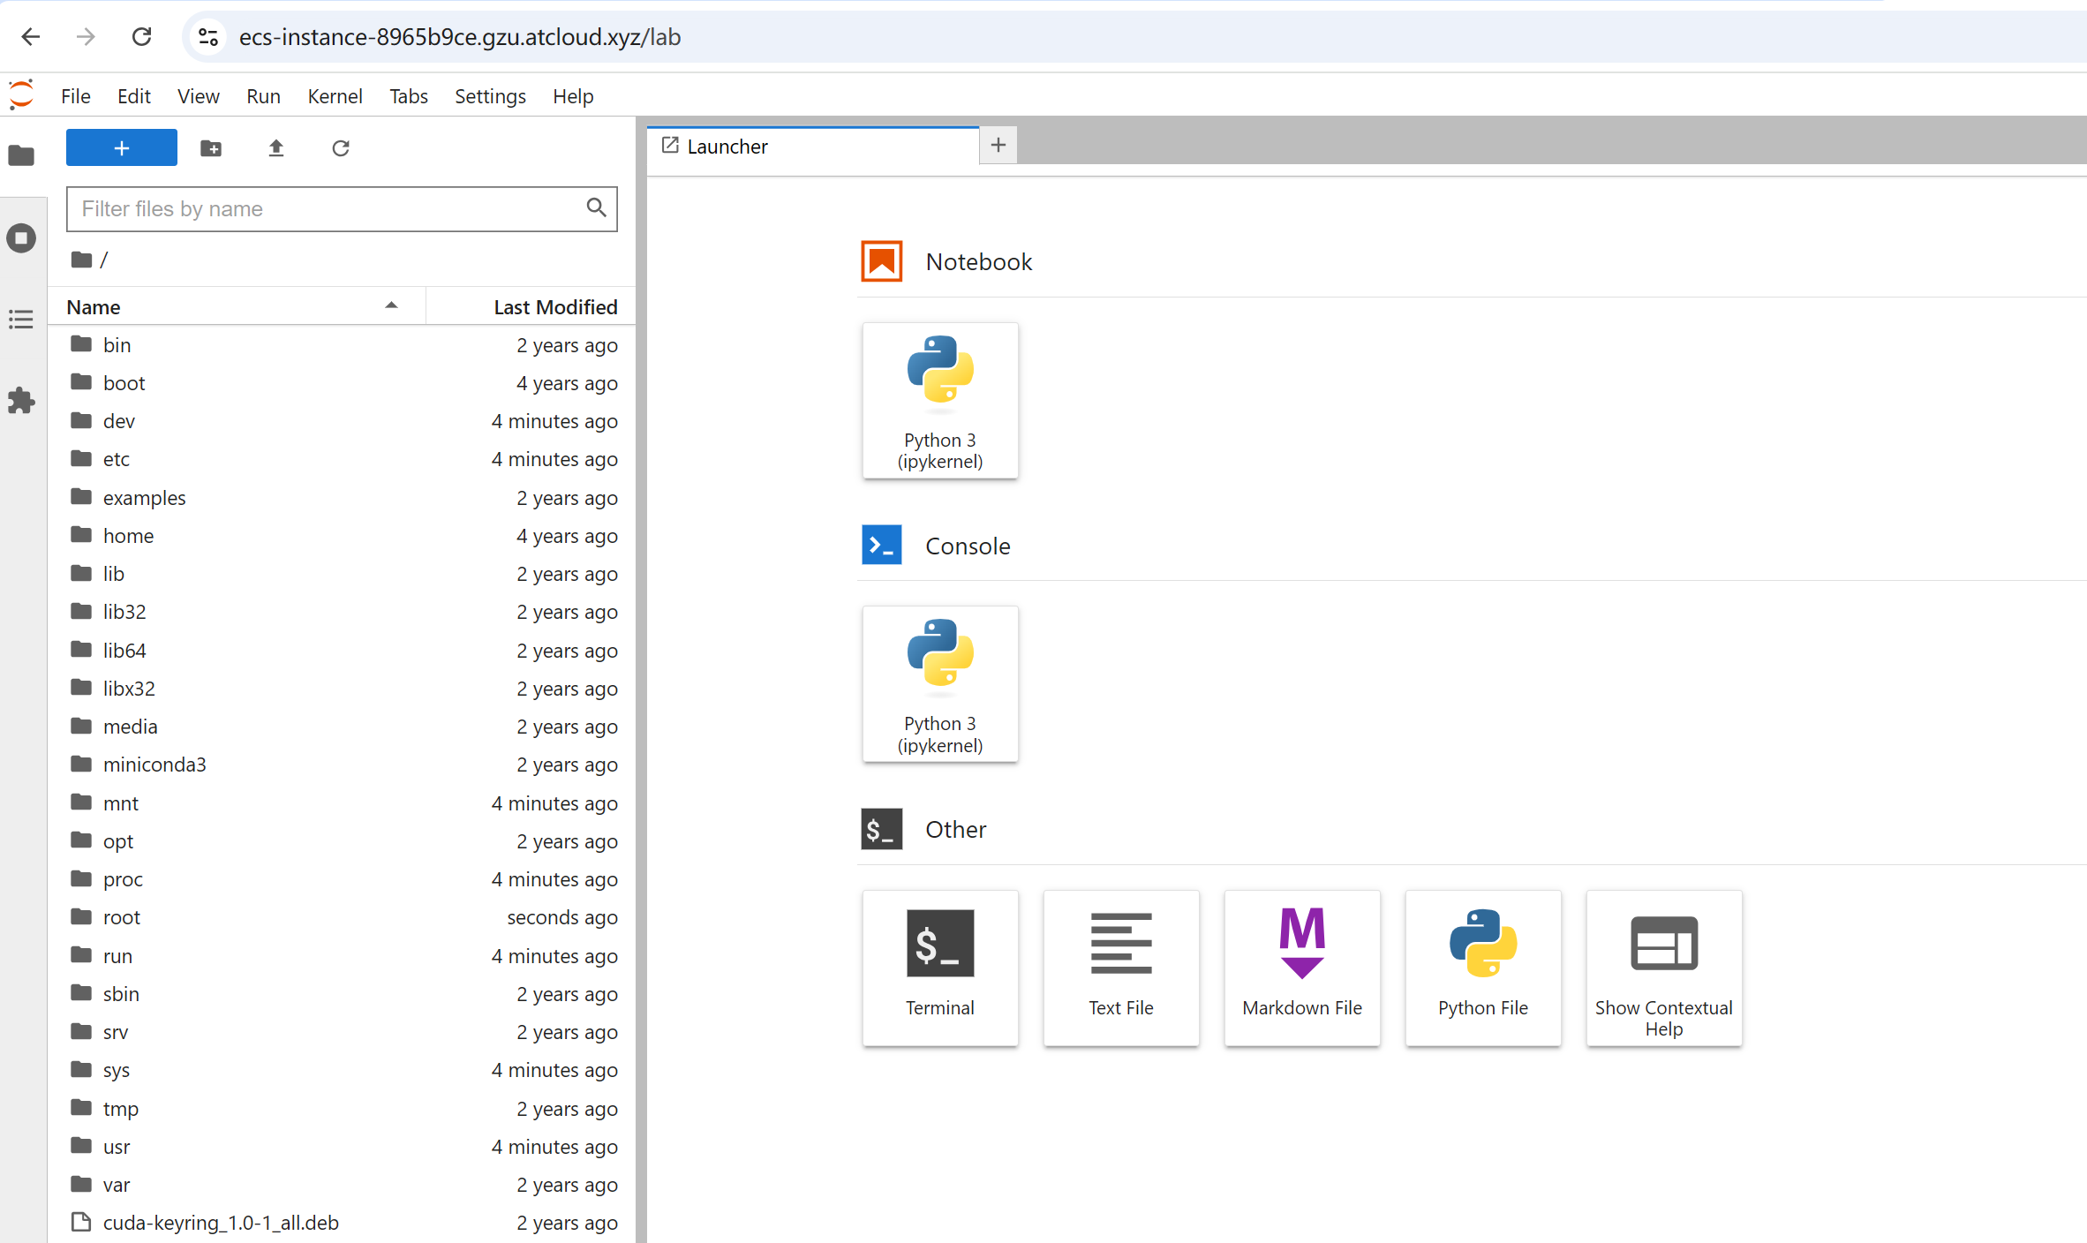Create a new Python File
2087x1243 pixels.
click(x=1482, y=967)
